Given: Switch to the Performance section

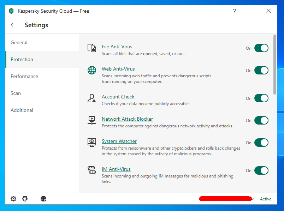Looking at the screenshot, I should tap(42, 76).
